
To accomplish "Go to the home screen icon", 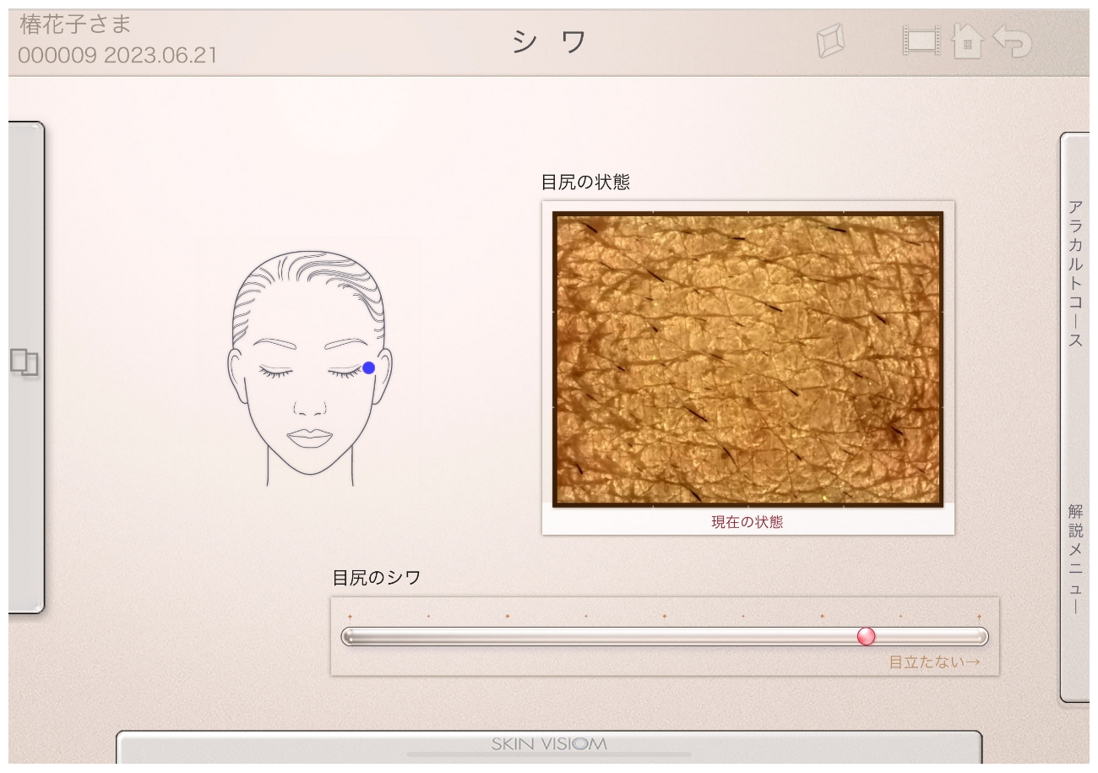I will [968, 41].
